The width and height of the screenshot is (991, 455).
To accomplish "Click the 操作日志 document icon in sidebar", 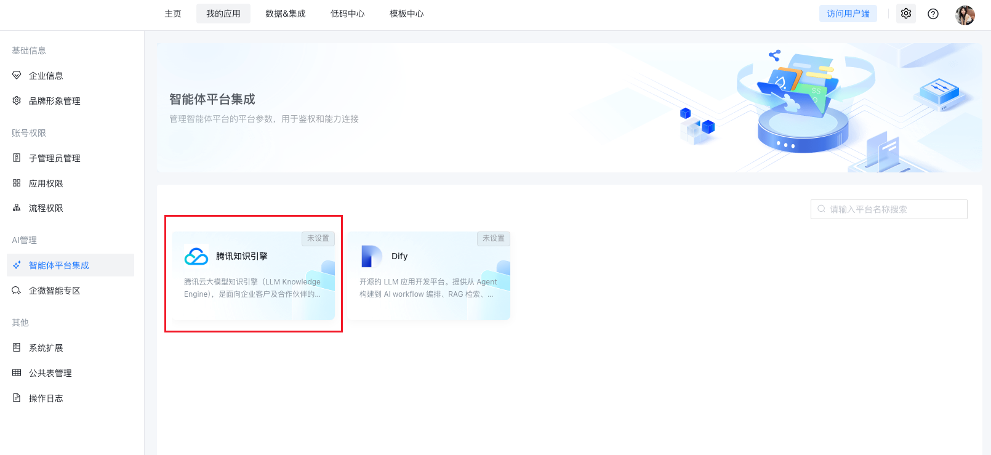I will (17, 398).
